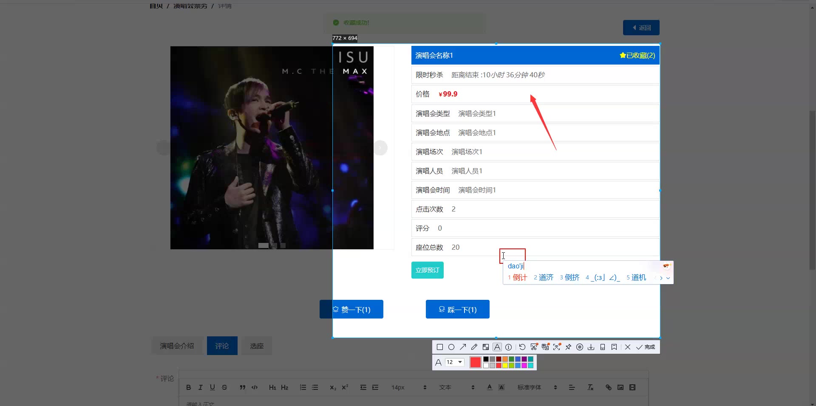Click the 立即预订 button
Viewport: 816px width, 406px height.
pyautogui.click(x=427, y=270)
